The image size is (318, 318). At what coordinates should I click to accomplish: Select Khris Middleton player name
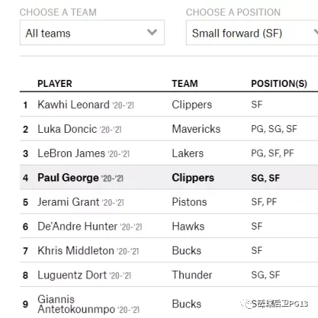tap(76, 251)
